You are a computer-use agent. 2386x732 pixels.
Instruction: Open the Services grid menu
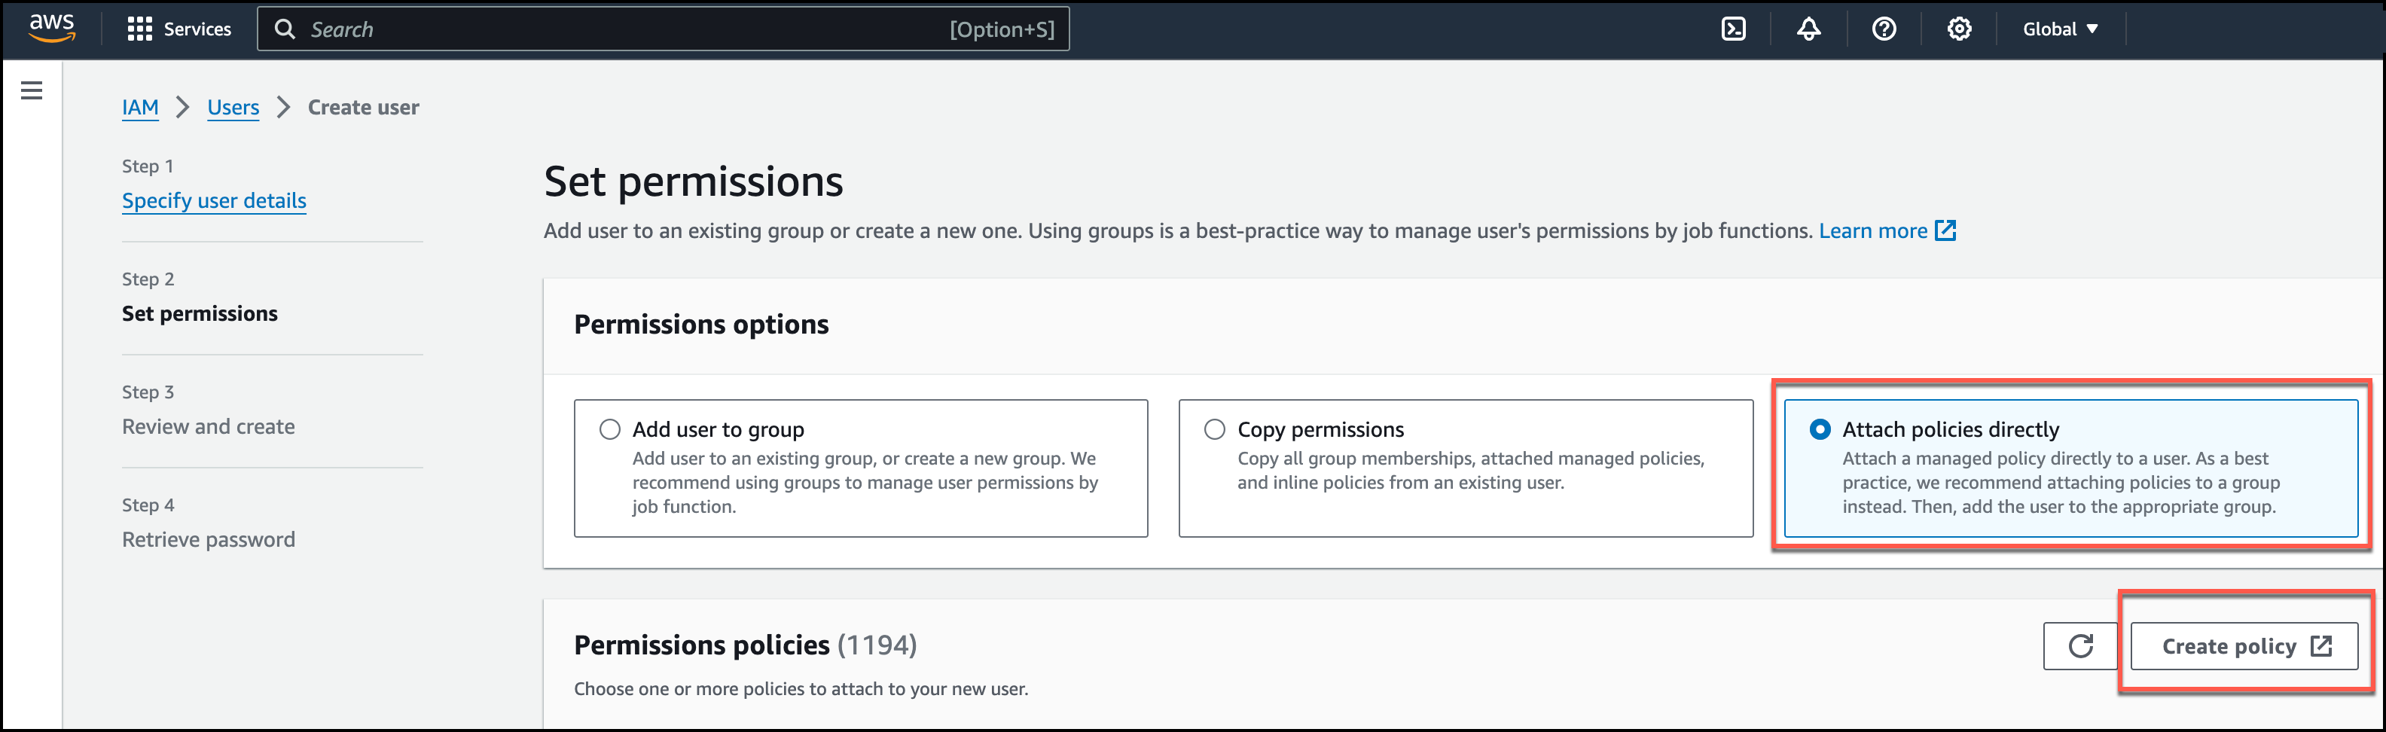140,29
